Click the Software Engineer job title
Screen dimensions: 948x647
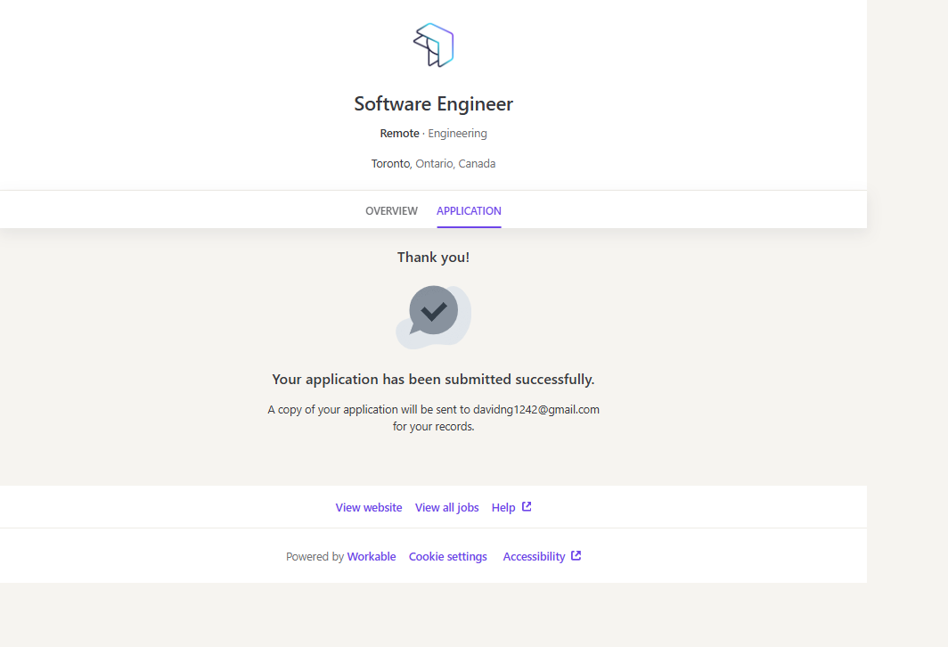(x=433, y=104)
